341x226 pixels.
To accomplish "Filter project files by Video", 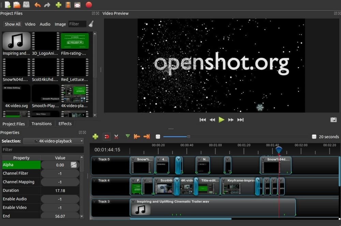I will coord(30,24).
